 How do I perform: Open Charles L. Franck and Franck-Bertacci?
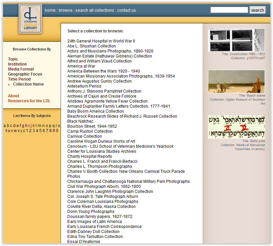click(103, 161)
